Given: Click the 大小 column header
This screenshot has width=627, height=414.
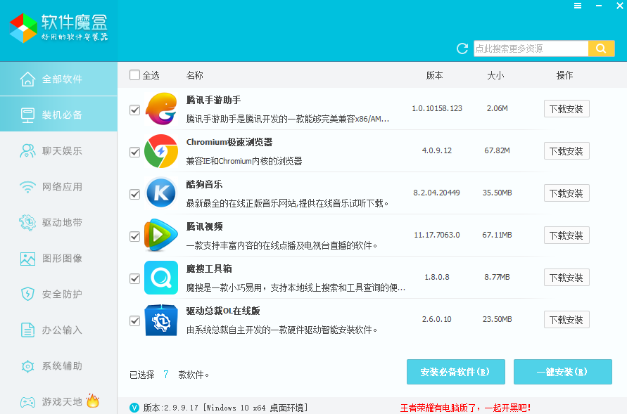Looking at the screenshot, I should [x=495, y=75].
